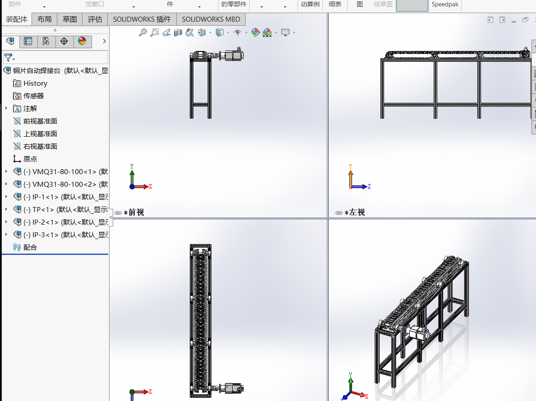Select the Zoom to Area tool

(155, 32)
